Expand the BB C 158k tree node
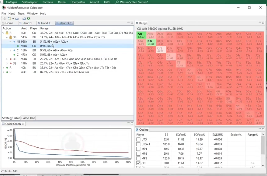This screenshot has width=267, height=176. 10,50
